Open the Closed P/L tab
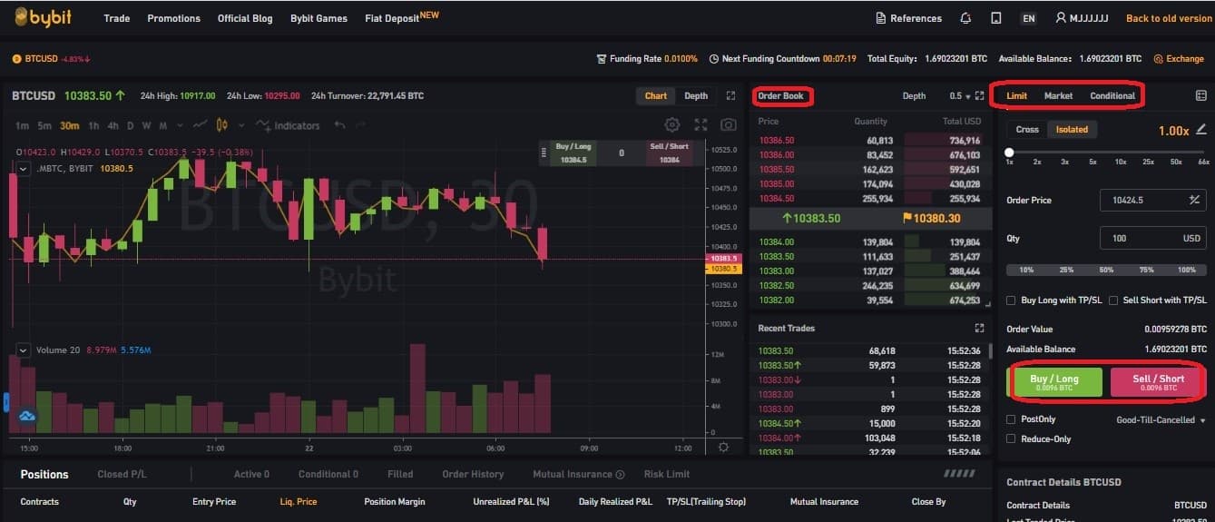Viewport: 1215px width, 522px height. pos(122,474)
